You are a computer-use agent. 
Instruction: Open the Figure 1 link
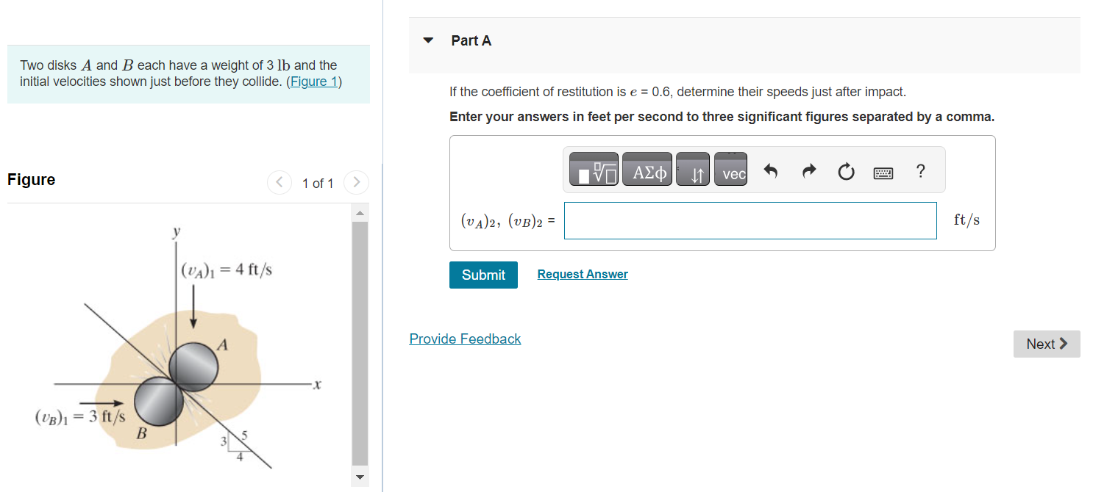pos(315,81)
